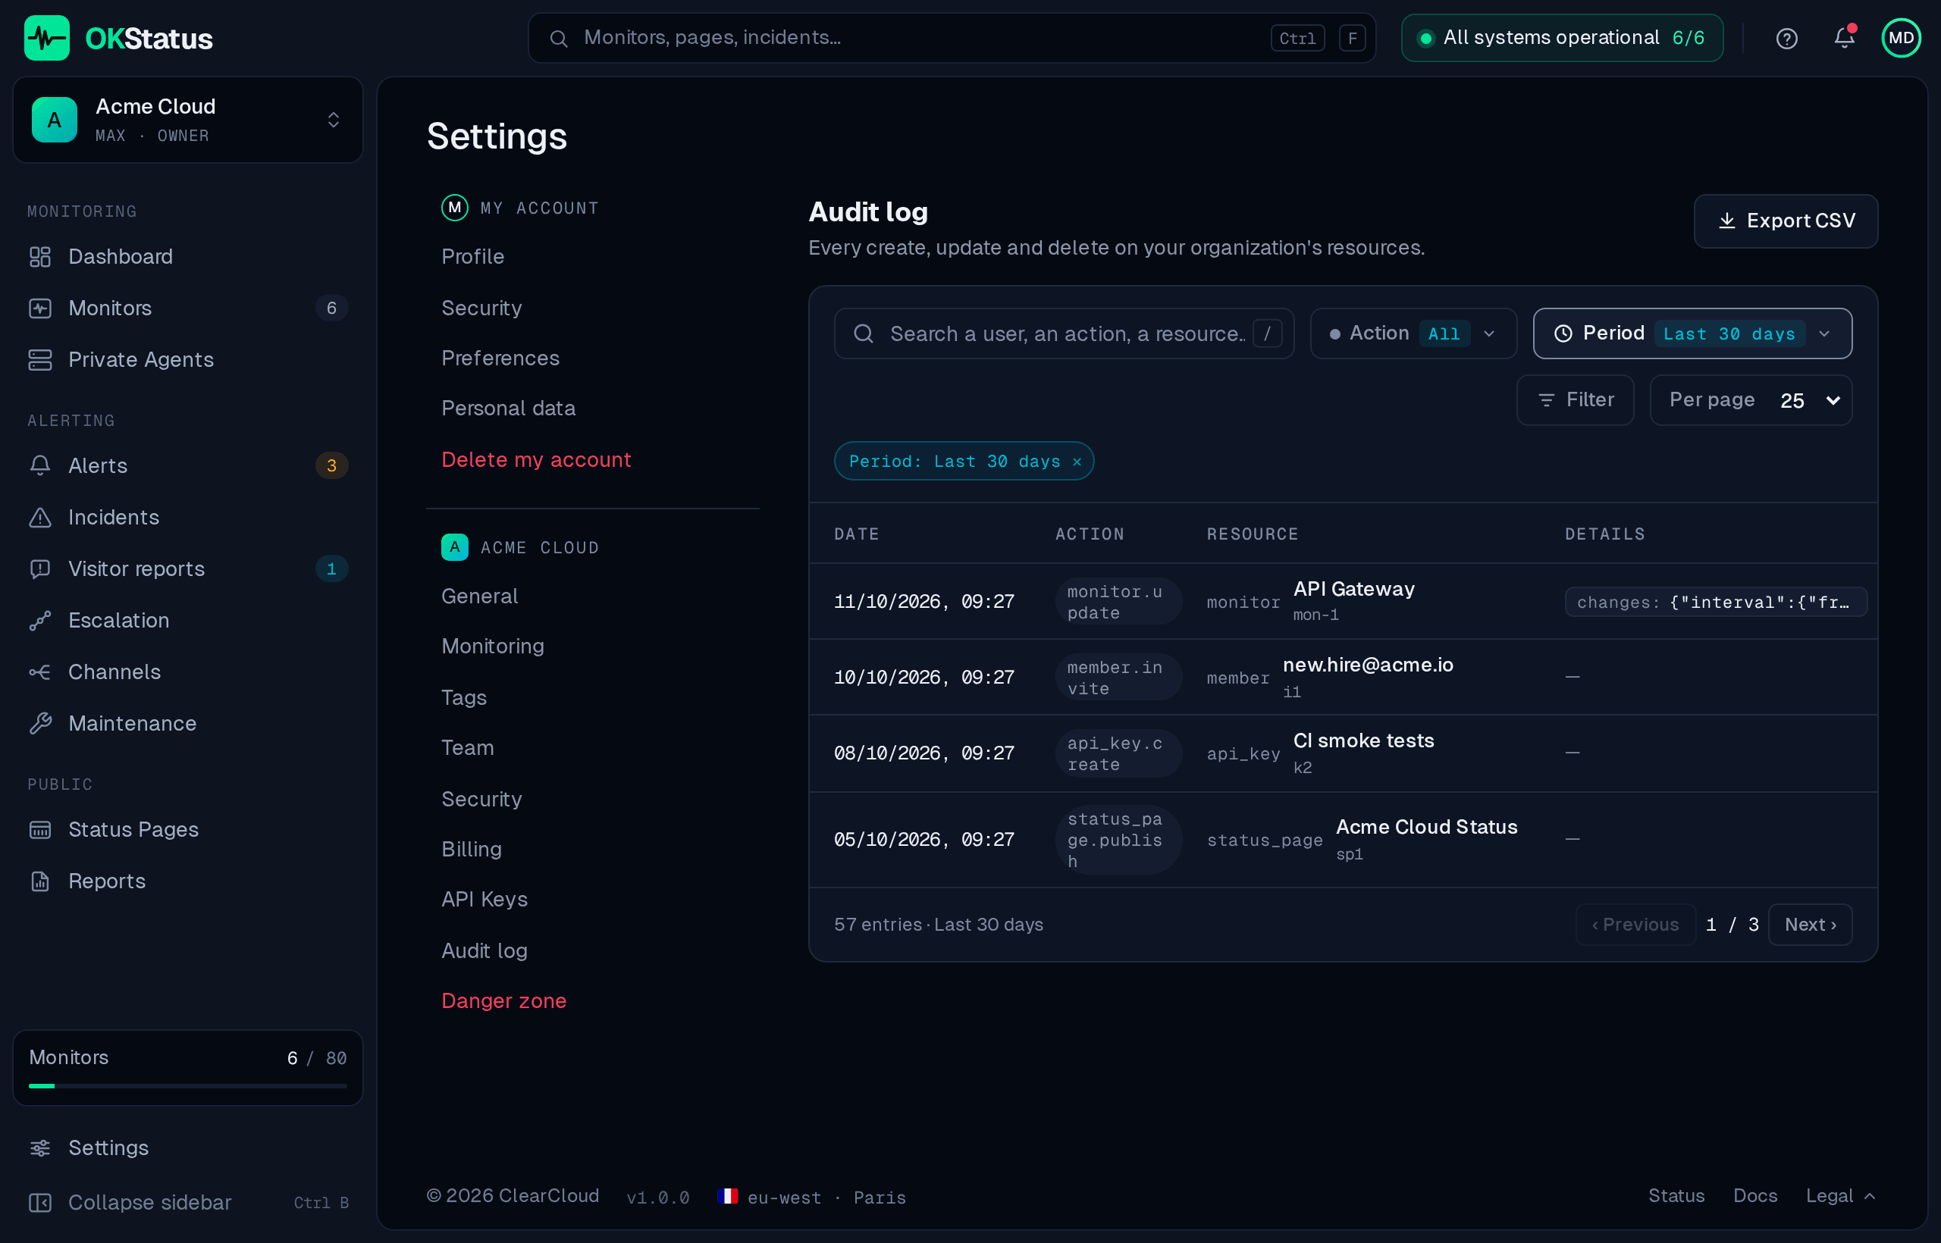Click the CI smoke tests resource entry

[x=1363, y=741]
